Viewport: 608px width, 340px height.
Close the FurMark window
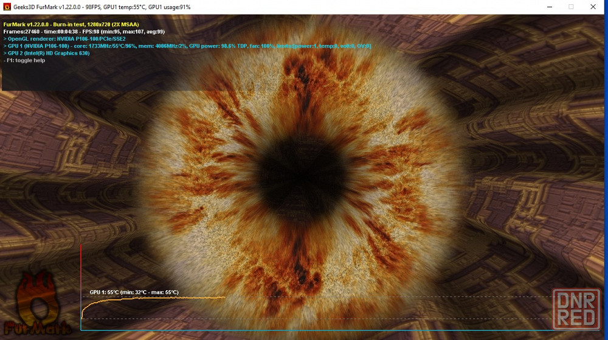593,7
